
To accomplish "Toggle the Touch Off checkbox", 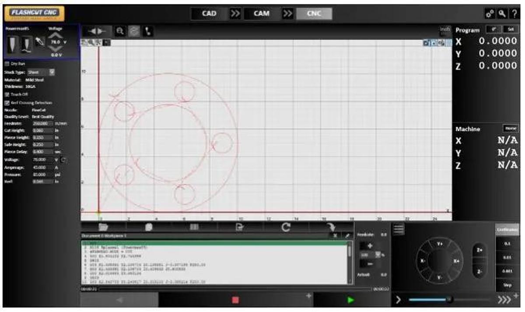I will tap(7, 94).
